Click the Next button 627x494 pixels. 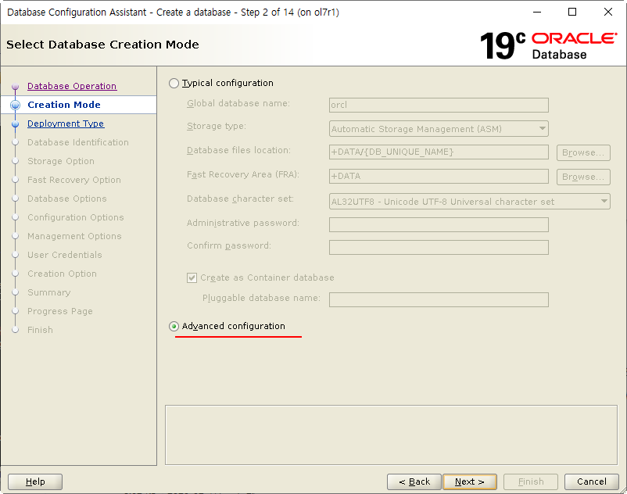point(470,481)
